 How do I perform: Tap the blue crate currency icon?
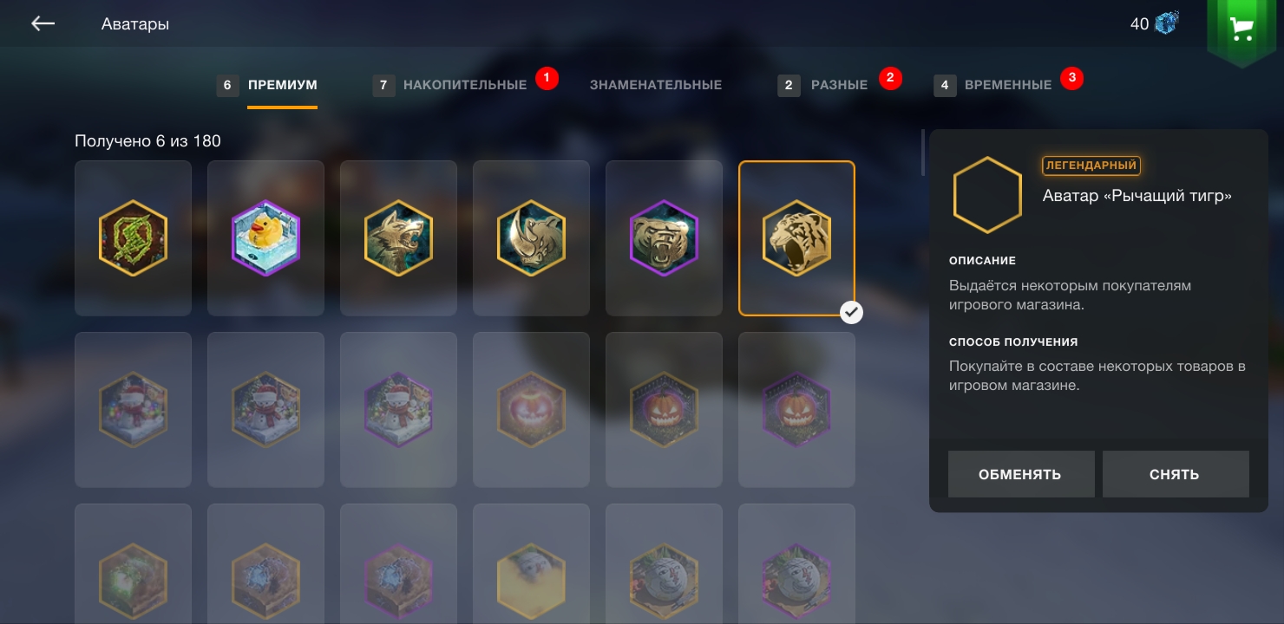pyautogui.click(x=1166, y=23)
